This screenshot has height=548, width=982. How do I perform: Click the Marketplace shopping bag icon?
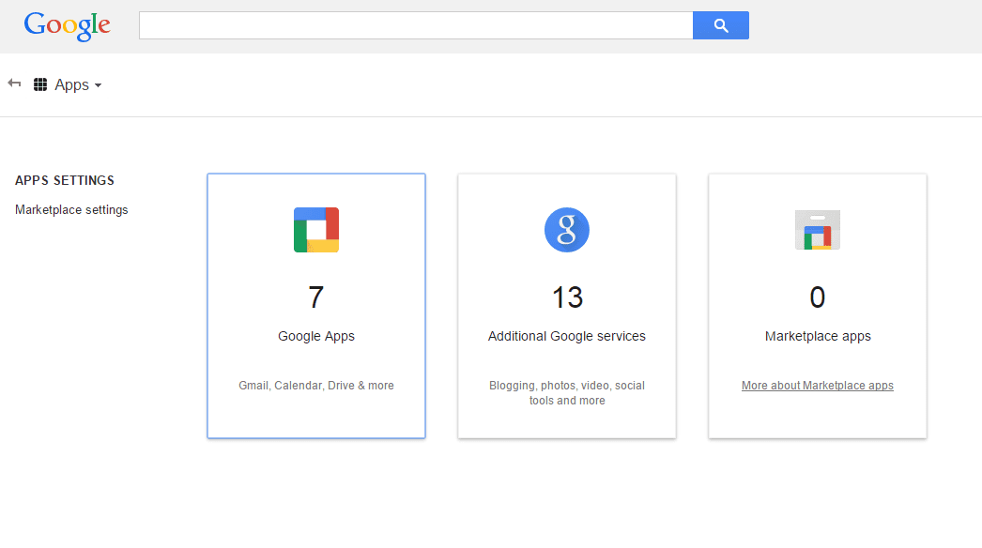[818, 230]
